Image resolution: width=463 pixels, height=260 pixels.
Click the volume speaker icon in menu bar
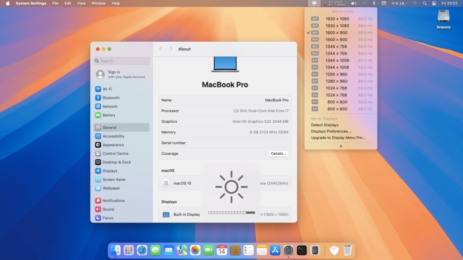[x=354, y=3]
